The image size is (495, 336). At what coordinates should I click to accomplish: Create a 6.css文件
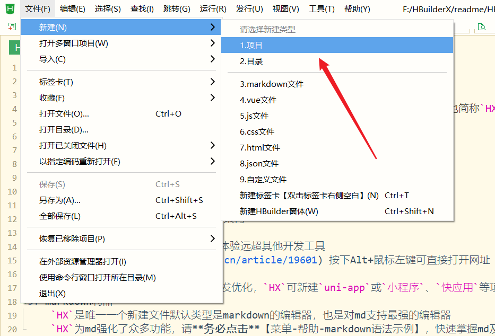(337, 131)
